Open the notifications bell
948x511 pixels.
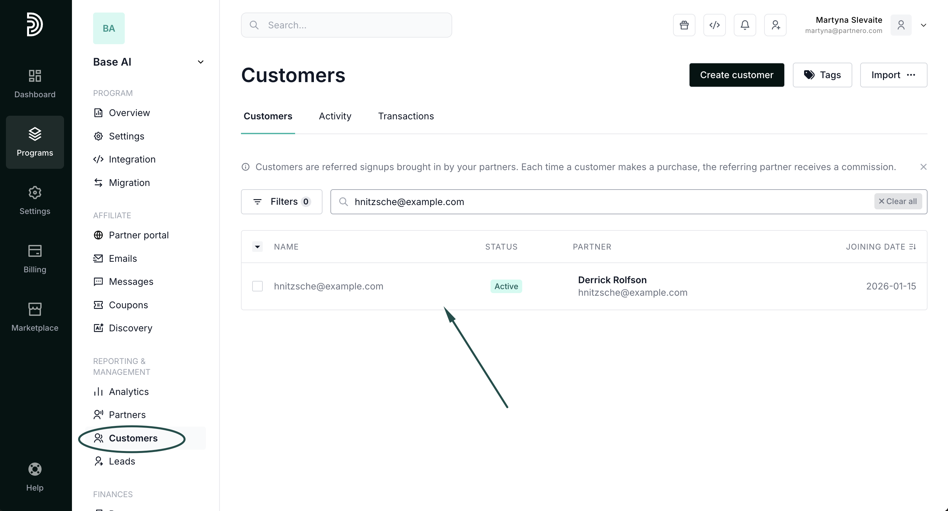click(x=744, y=25)
